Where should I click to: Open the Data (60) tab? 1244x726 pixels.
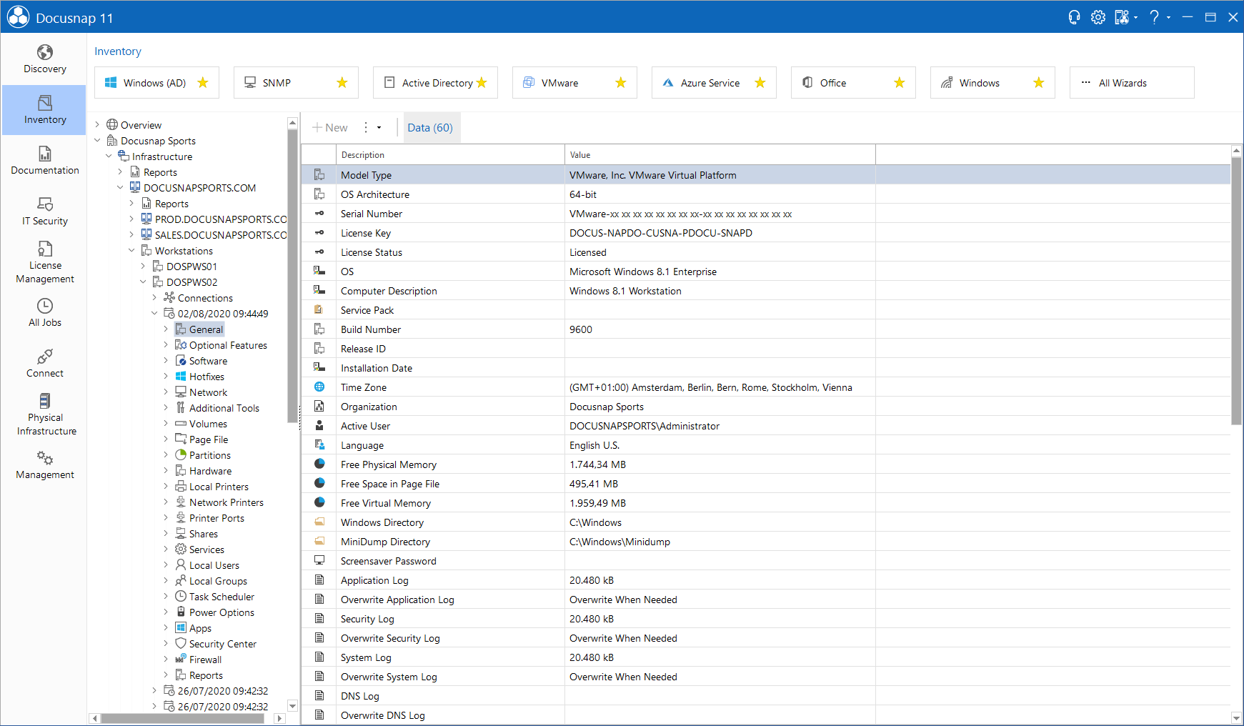430,128
